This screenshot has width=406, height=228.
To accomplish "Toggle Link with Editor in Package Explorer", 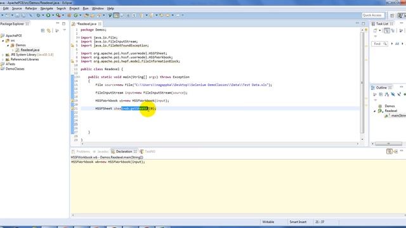I will 49,30.
